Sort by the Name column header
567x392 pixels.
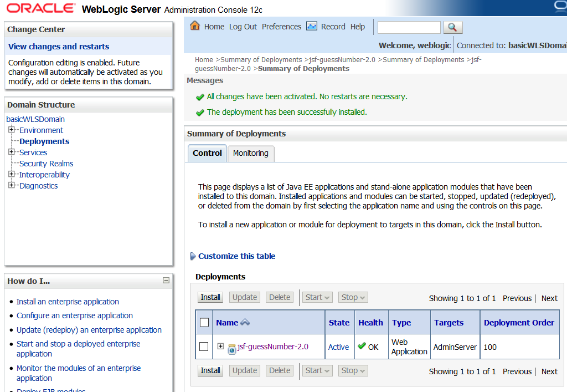pyautogui.click(x=227, y=323)
